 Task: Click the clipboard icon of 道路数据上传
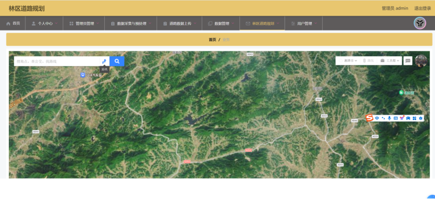(165, 24)
